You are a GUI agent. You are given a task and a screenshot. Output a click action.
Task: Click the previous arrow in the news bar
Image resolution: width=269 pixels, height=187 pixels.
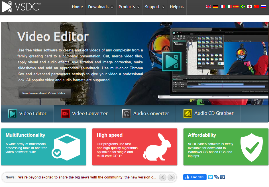point(163,177)
